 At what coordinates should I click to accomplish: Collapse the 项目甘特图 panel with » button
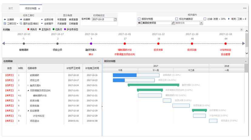tap(246, 61)
